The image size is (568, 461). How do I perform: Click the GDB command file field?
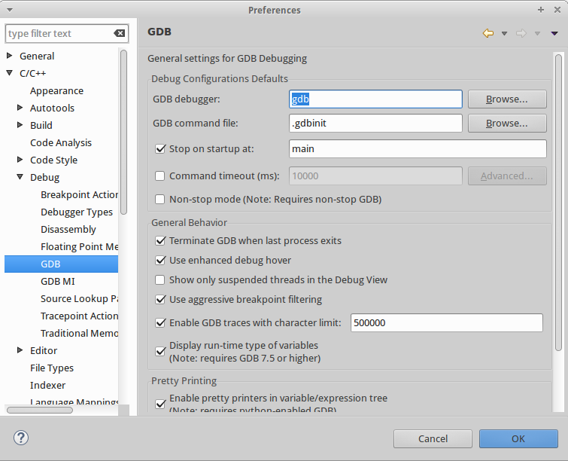tap(375, 124)
